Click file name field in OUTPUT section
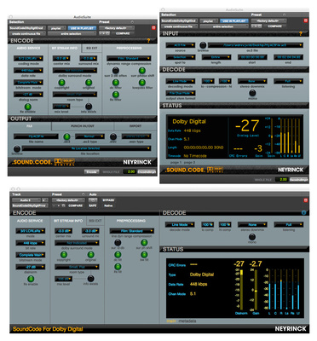This screenshot has height=341, width=317. (36, 136)
